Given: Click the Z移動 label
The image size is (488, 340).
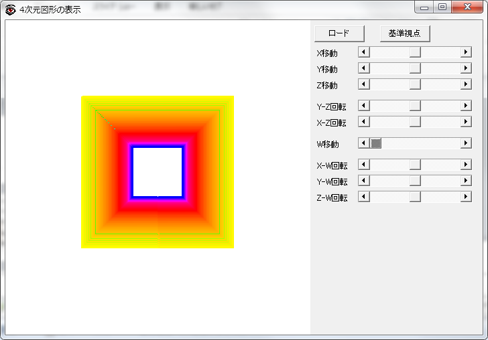Looking at the screenshot, I should (327, 86).
